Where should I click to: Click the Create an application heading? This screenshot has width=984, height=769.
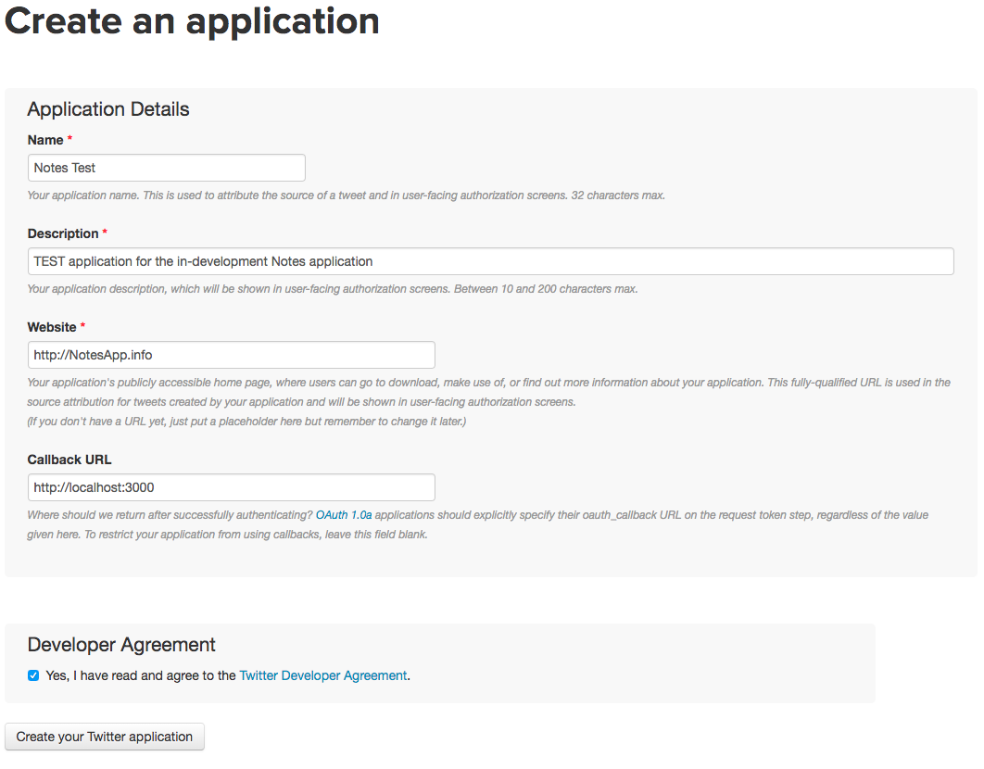tap(193, 21)
